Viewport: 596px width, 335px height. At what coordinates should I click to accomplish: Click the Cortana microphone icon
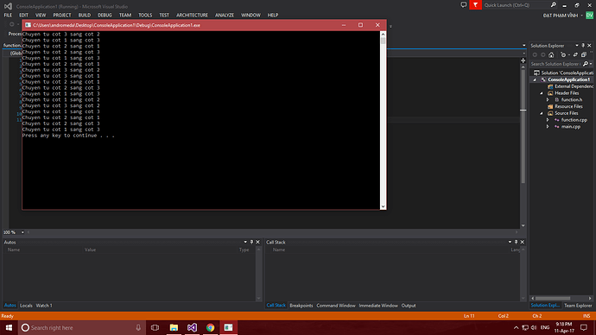pos(138,327)
